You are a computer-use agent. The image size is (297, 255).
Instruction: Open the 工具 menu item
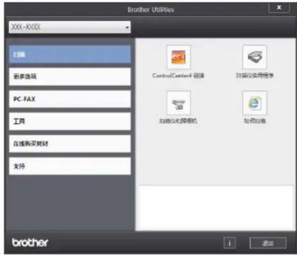(x=70, y=122)
